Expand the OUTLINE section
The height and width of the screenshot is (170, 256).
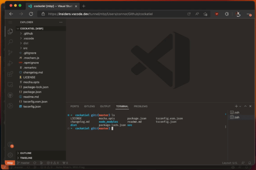click(x=41, y=153)
